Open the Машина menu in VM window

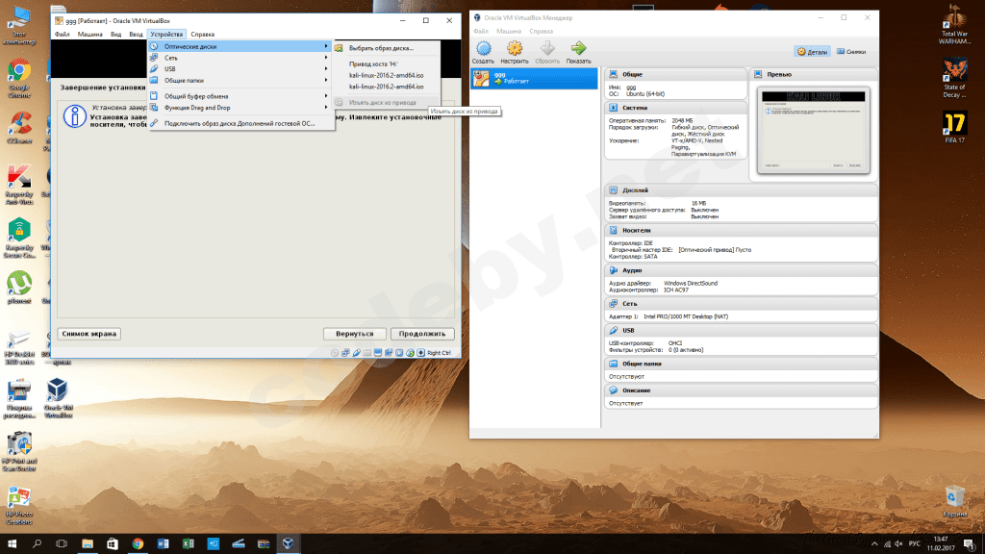coord(89,34)
